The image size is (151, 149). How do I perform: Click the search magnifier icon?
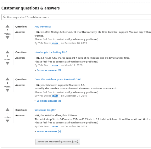[4, 17]
